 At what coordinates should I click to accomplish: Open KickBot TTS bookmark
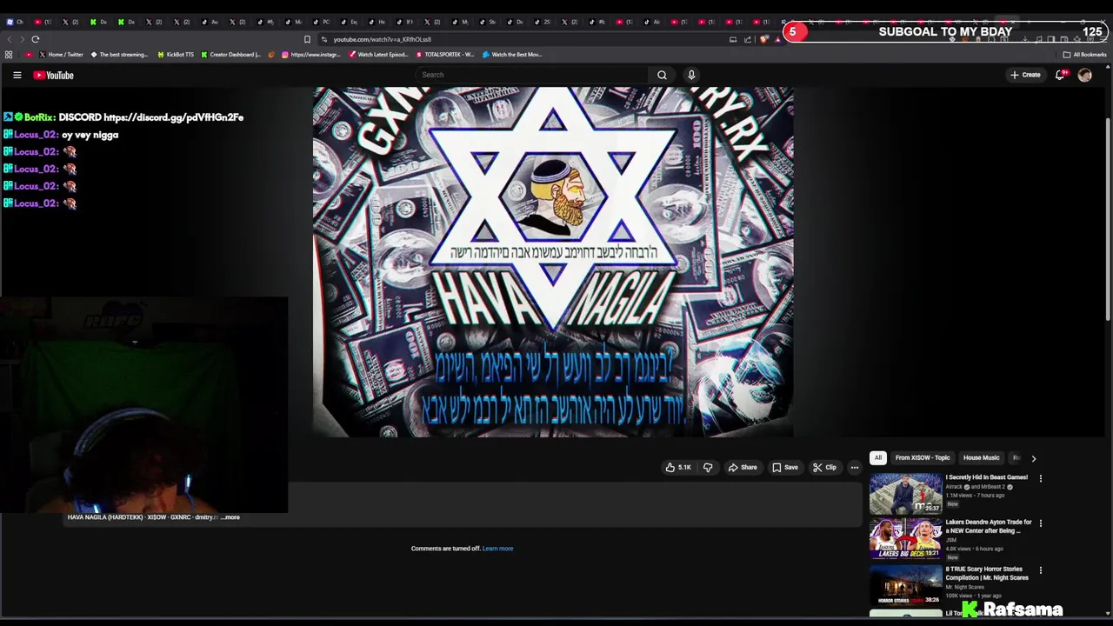coord(176,55)
